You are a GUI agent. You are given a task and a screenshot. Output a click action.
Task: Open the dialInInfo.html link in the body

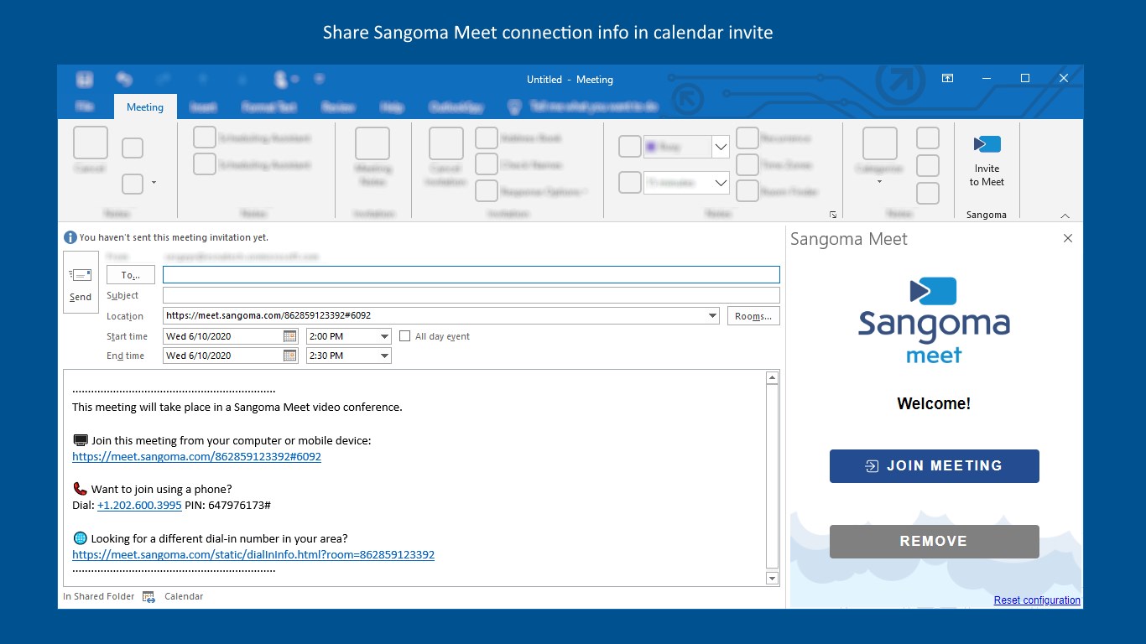tap(253, 554)
